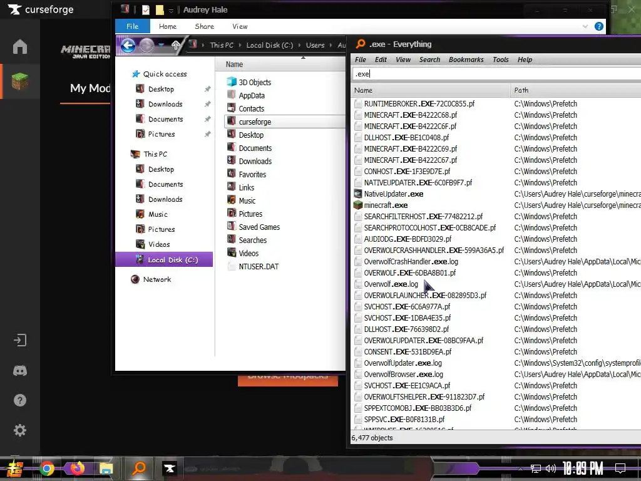Open CurseForge home sidebar icon
The image size is (641, 481).
tap(19, 46)
